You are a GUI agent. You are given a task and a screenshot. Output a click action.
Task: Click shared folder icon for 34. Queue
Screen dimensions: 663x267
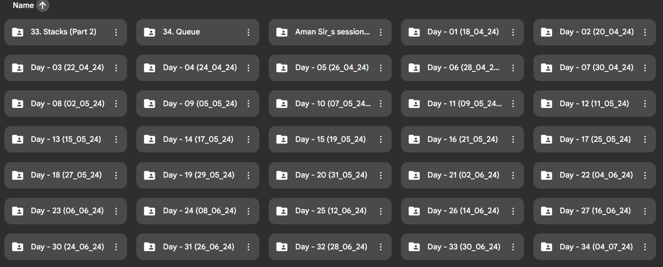150,32
